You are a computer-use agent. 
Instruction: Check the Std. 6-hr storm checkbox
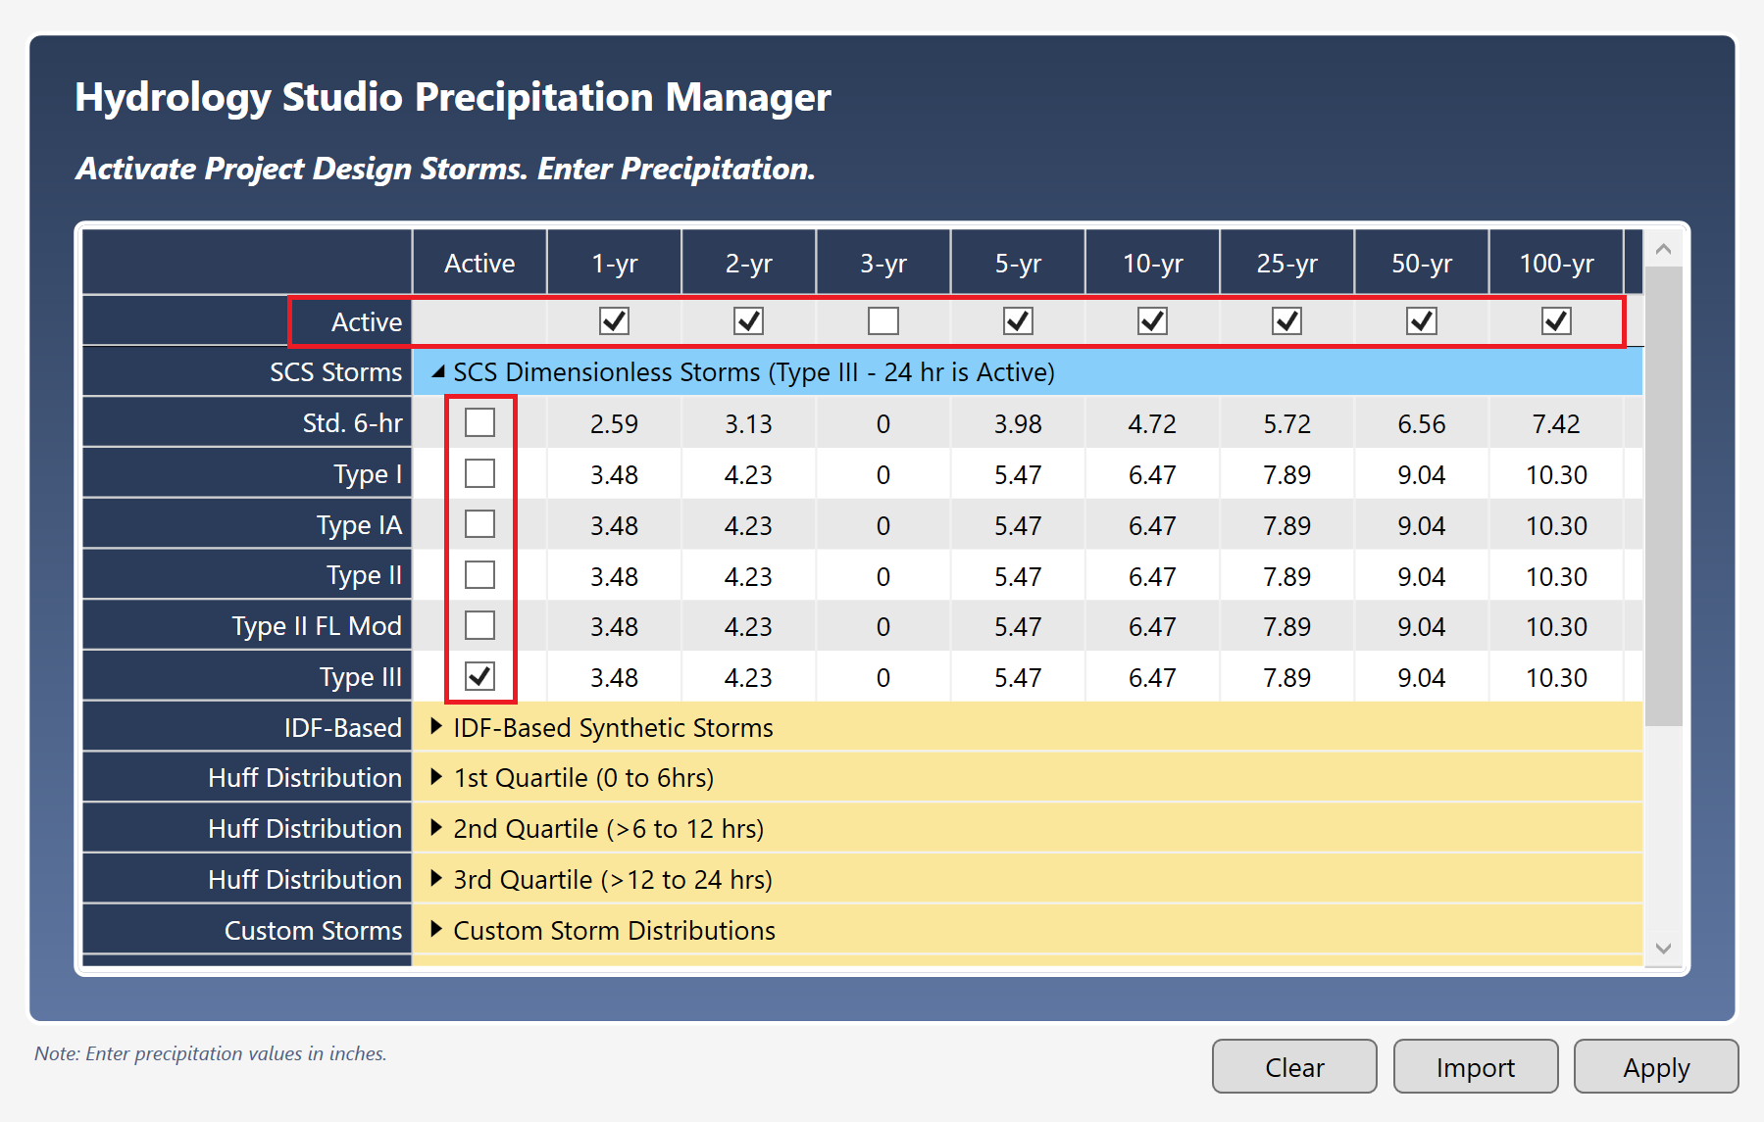click(479, 422)
